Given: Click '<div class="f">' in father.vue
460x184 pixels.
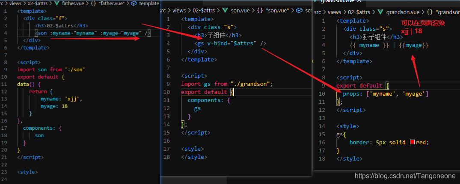Looking at the screenshot, I should click(x=45, y=18).
